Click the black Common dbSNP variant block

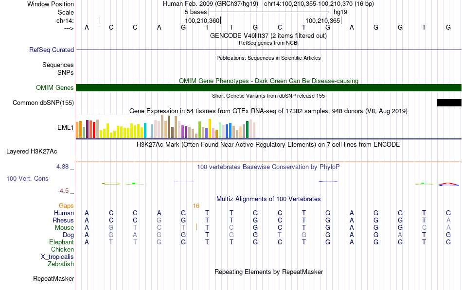coord(449,103)
